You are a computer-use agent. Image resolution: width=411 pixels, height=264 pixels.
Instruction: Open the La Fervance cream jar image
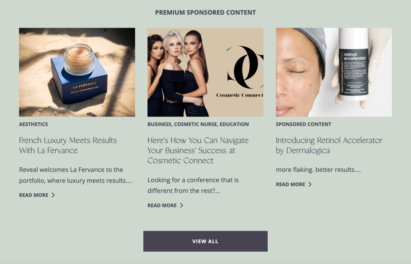(x=77, y=72)
